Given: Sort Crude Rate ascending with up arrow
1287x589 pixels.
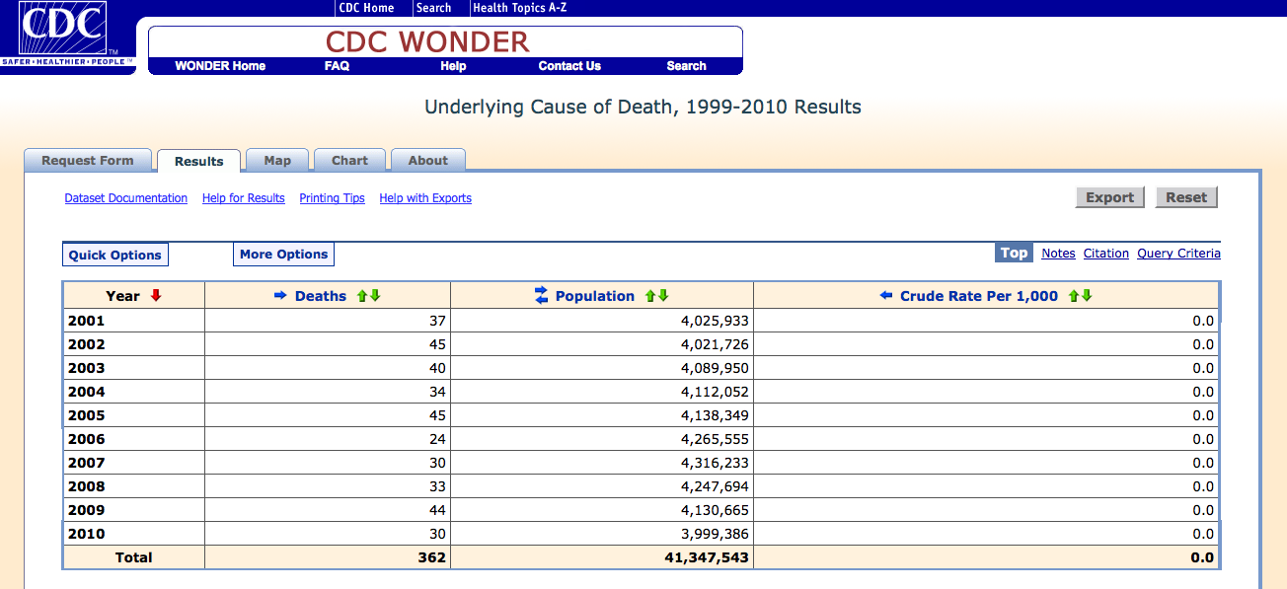Looking at the screenshot, I should (1074, 296).
